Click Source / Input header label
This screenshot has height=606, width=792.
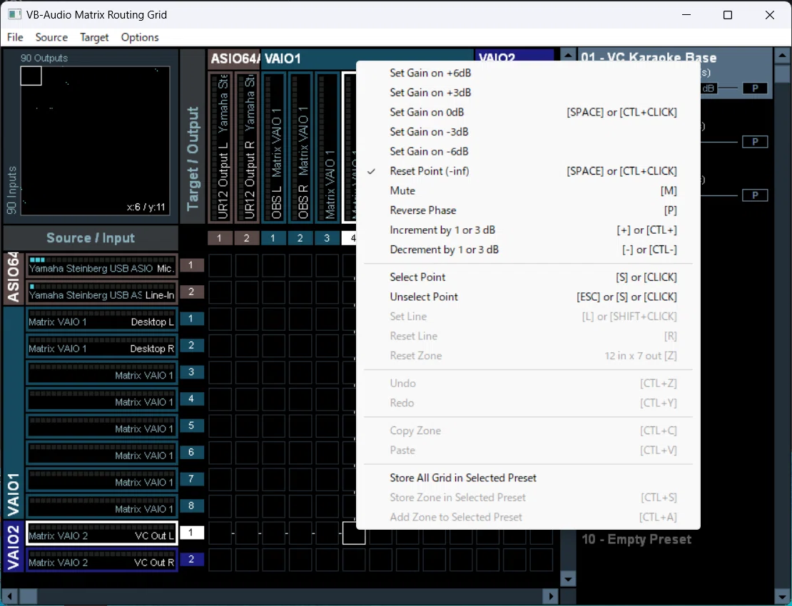tap(91, 238)
